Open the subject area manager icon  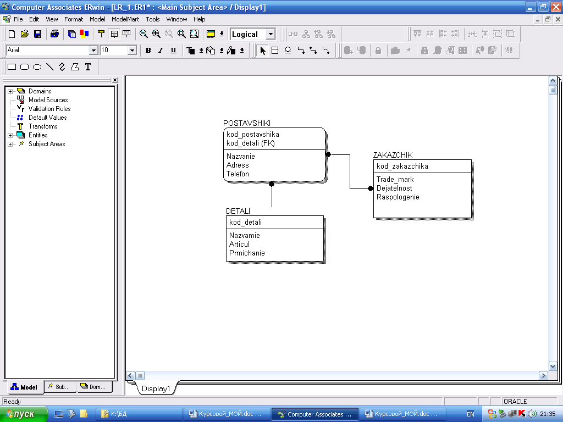click(x=211, y=34)
